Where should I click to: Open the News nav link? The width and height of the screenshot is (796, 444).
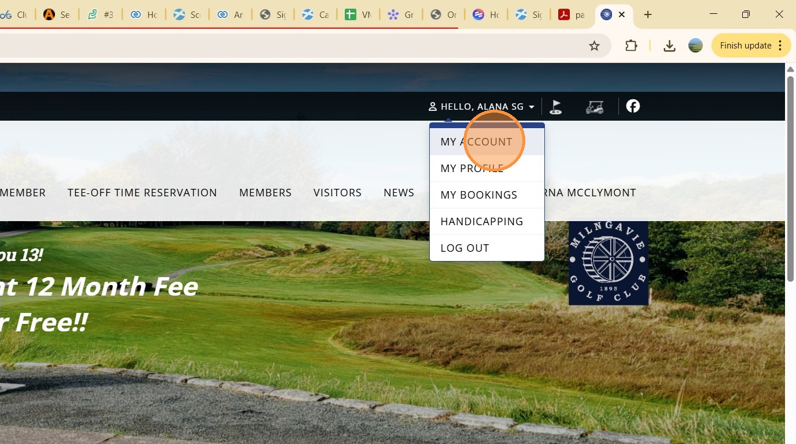pyautogui.click(x=399, y=193)
